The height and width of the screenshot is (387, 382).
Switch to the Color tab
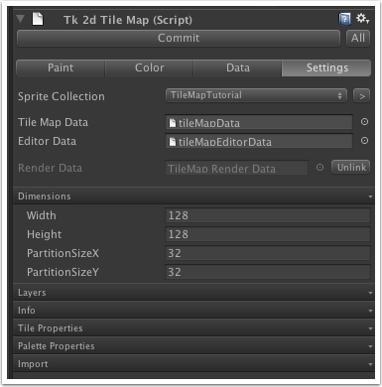[x=149, y=67]
